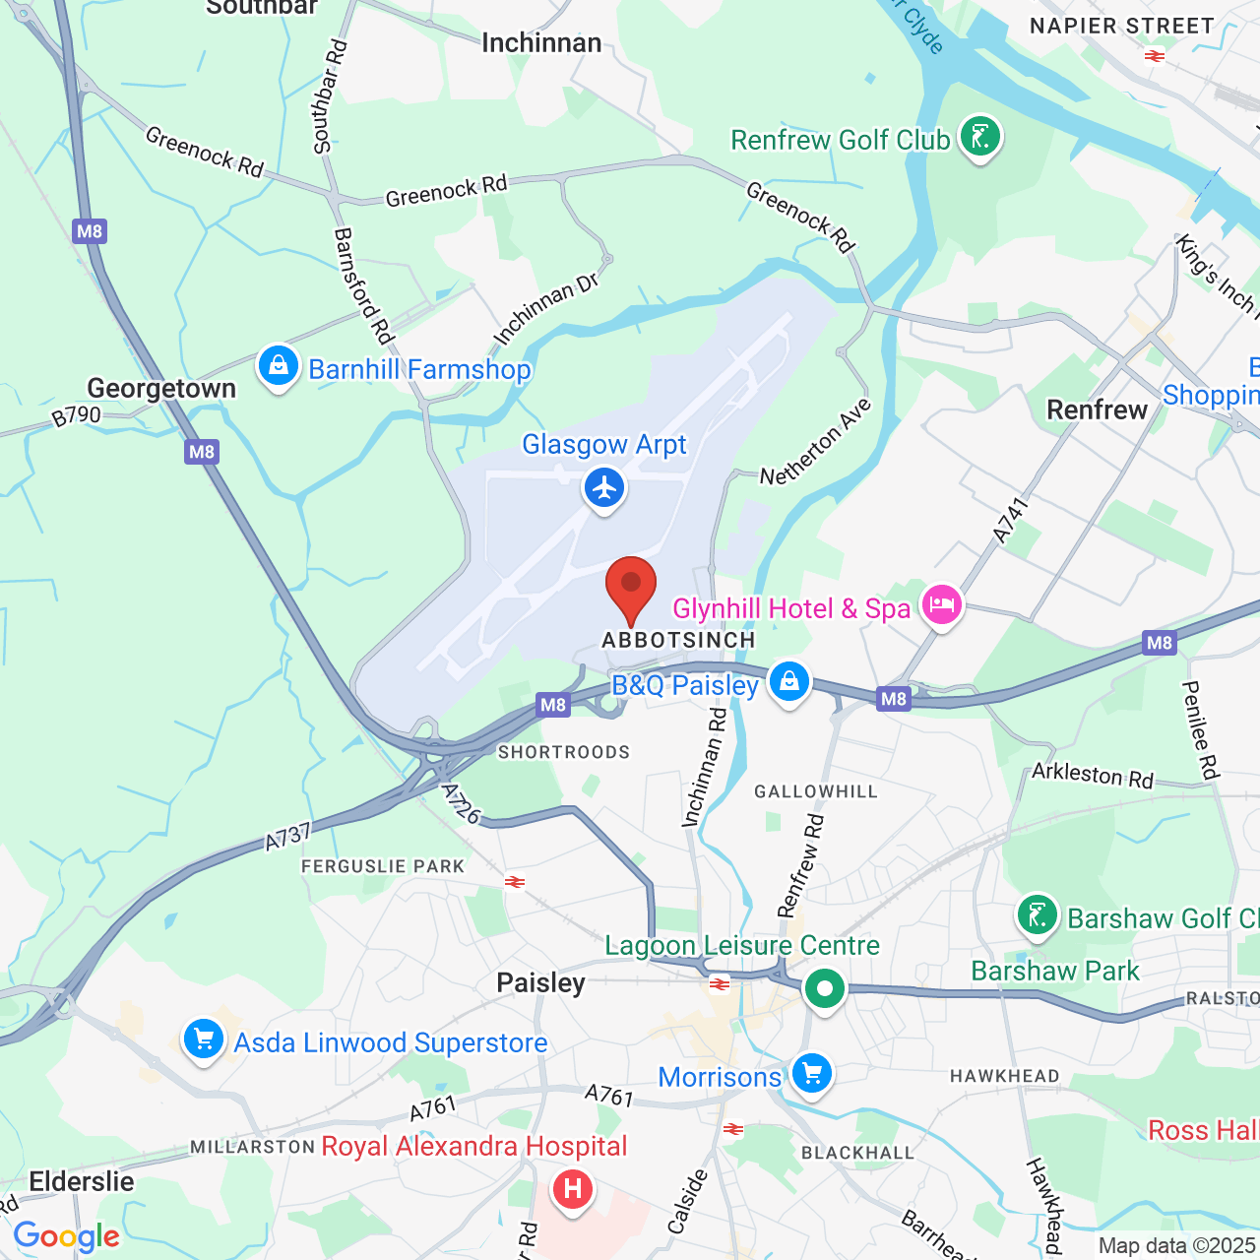Open the Glynhill Hotel & Spa bed icon
This screenshot has height=1260, width=1260.
coord(942,605)
